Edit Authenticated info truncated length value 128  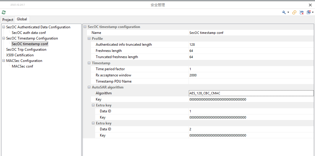(251, 45)
